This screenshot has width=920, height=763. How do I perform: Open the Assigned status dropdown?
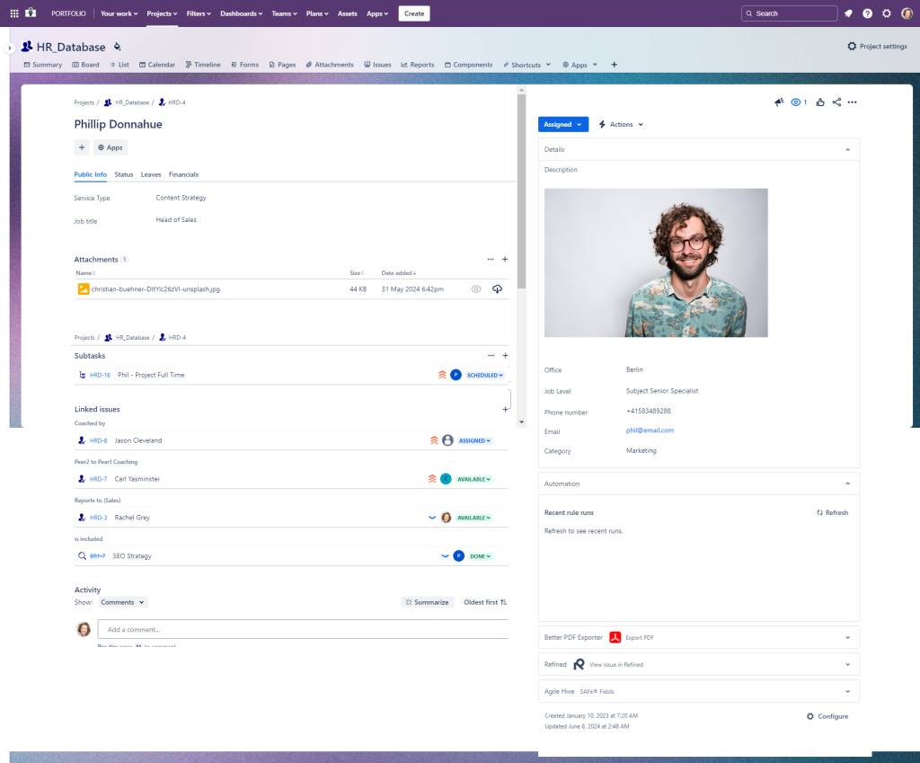(562, 124)
